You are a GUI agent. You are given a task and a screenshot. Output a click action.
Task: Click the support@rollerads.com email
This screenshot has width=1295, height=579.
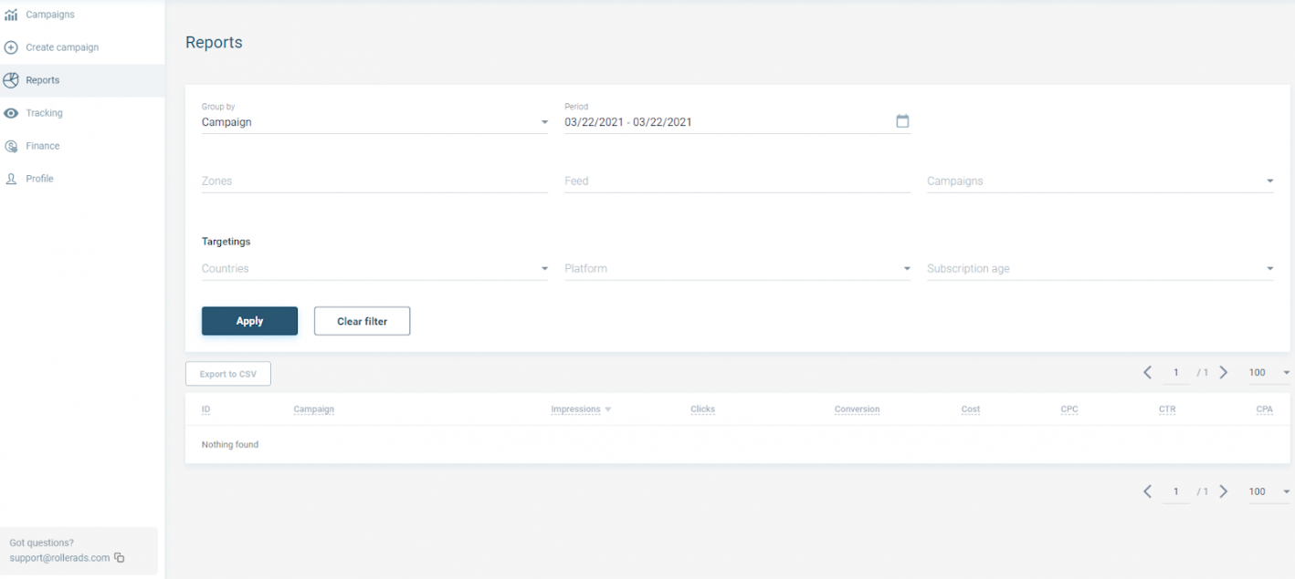[x=59, y=558]
